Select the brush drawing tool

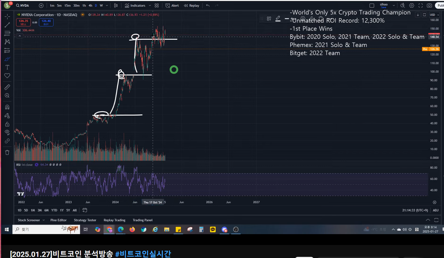[7, 59]
